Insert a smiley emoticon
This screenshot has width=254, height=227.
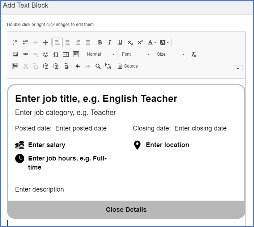[x=46, y=54]
